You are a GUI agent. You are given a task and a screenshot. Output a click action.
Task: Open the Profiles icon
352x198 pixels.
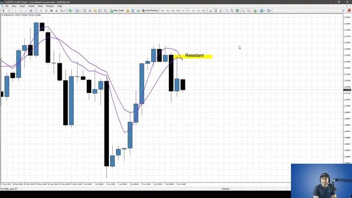[x=77, y=10]
